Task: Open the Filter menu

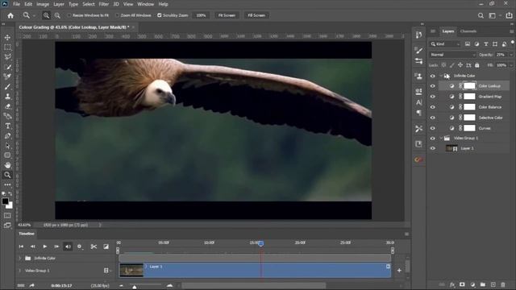Action: pyautogui.click(x=104, y=4)
